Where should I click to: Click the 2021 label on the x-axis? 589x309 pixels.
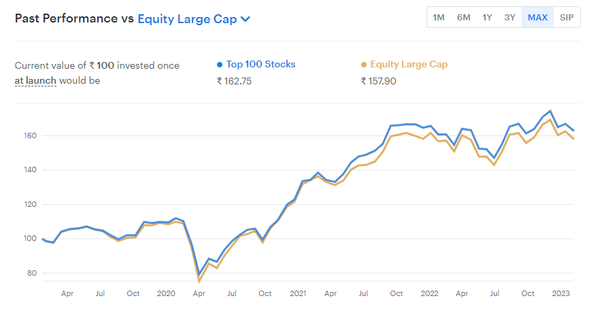tap(298, 294)
